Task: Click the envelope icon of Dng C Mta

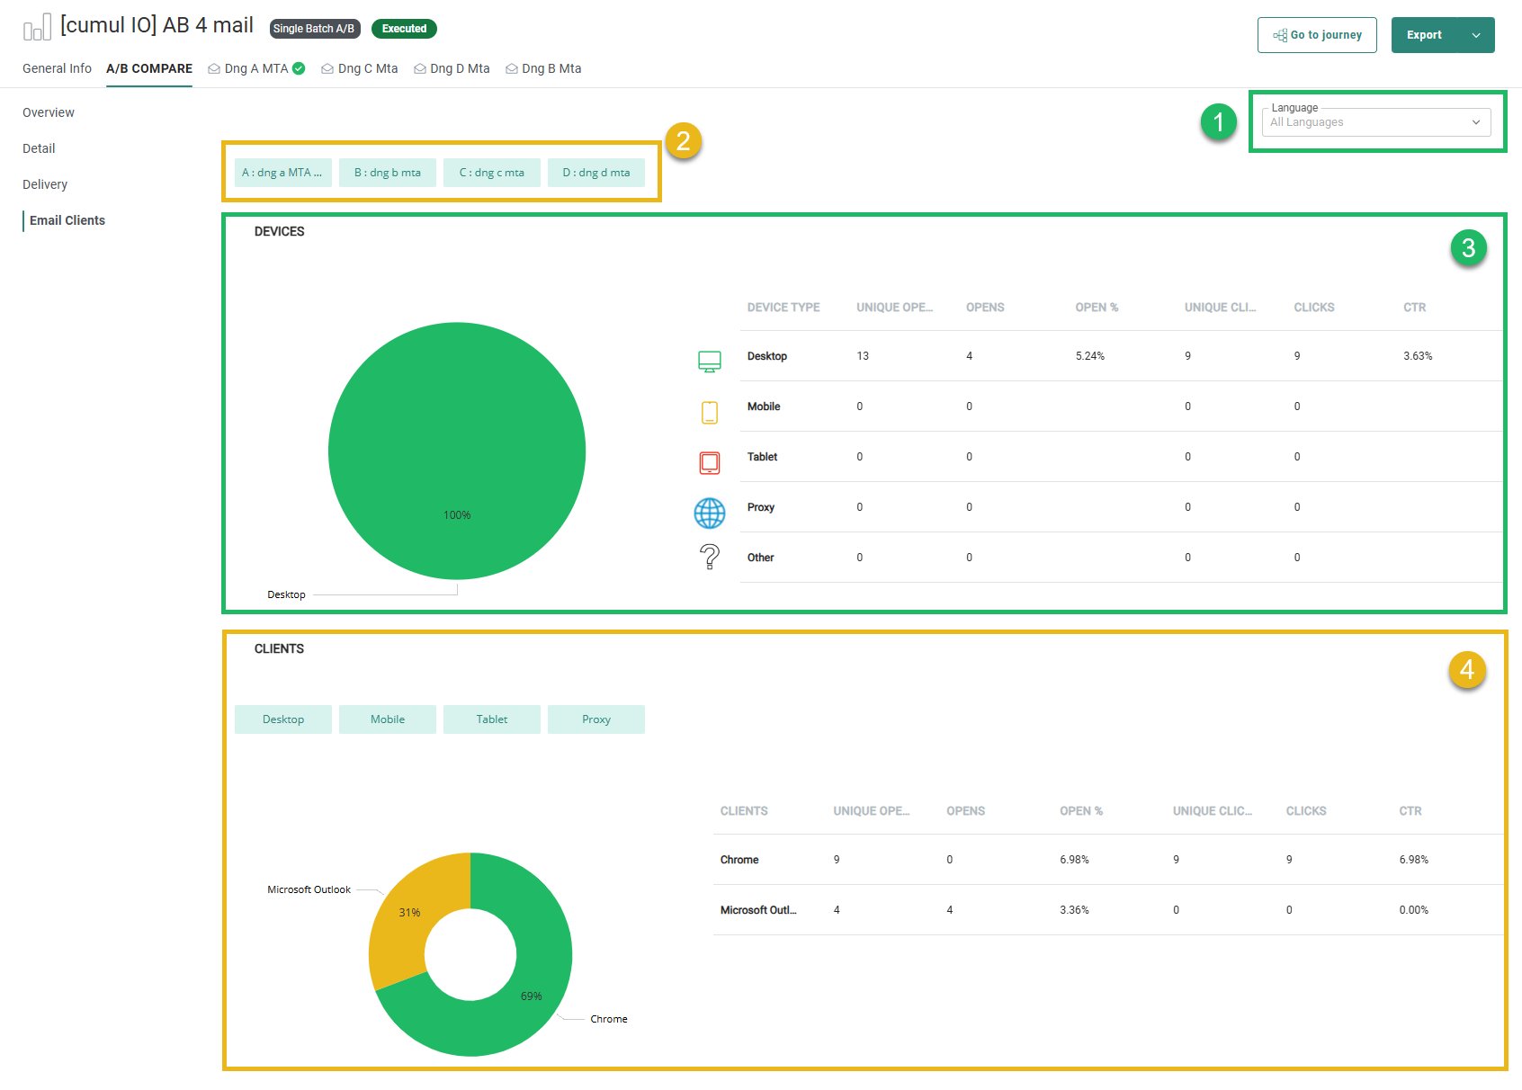Action: [327, 68]
